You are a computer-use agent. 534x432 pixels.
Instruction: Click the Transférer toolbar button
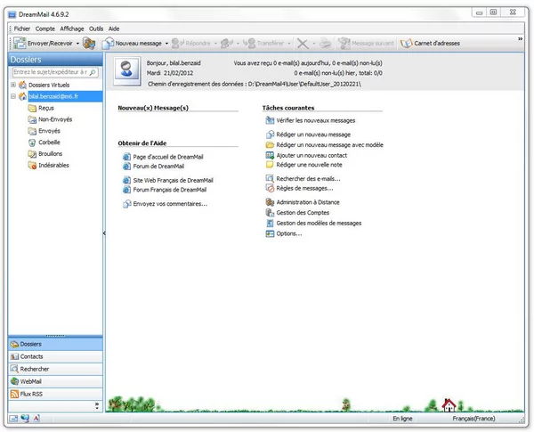[263, 44]
